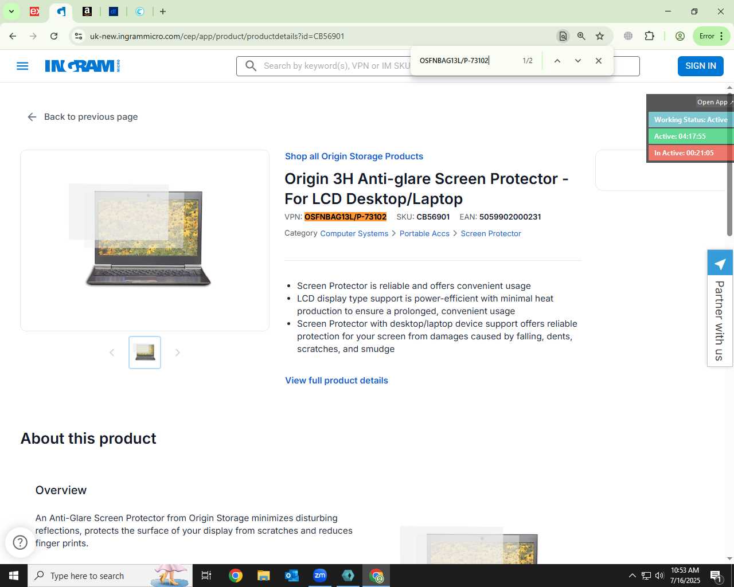Open Task View on the taskbar

206,576
